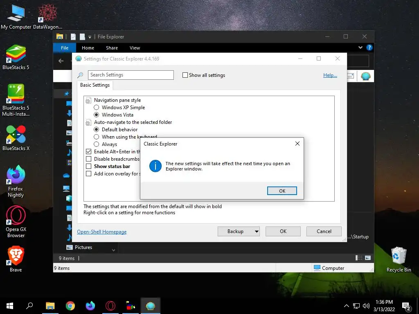Select the When using the keyboard option

(x=97, y=137)
